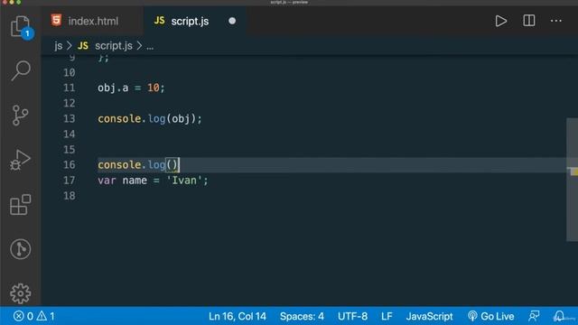Click on var name = 'Ivan'; line
Viewport: 578px width, 325px height.
point(153,181)
